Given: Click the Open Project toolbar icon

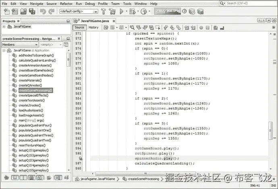Looking at the screenshot, I should [x=23, y=12].
